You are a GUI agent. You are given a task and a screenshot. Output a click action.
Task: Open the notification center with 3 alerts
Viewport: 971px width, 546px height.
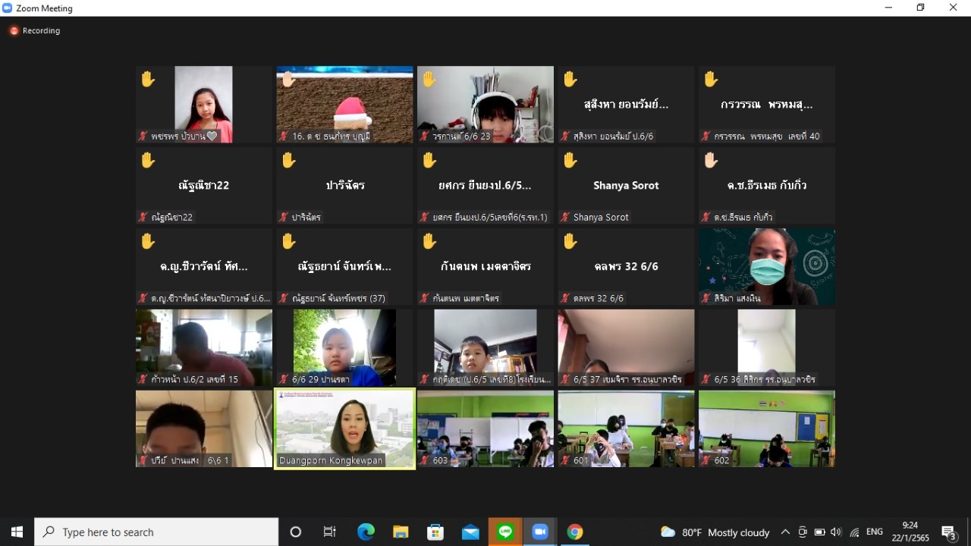point(948,532)
